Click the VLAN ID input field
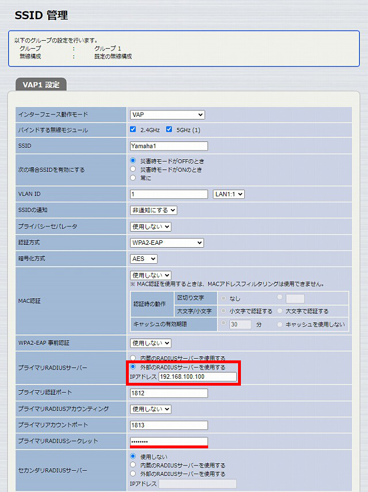Screen dimensions: 368x492 [169, 194]
